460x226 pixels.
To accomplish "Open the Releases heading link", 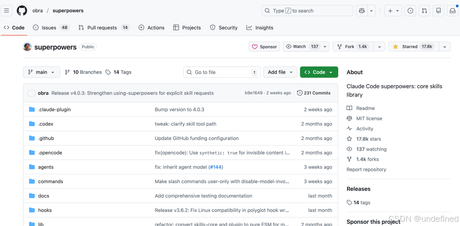I will click(359, 189).
